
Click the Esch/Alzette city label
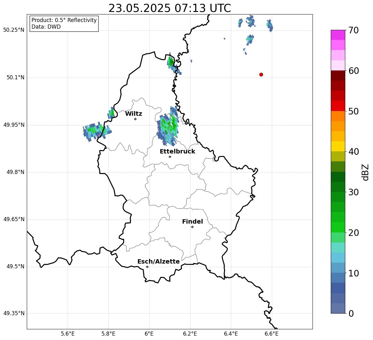click(x=158, y=262)
